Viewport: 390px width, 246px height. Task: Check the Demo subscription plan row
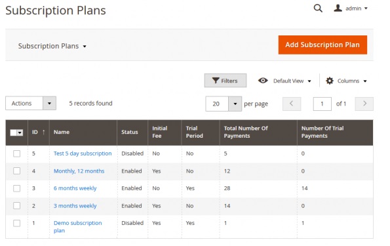point(16,223)
